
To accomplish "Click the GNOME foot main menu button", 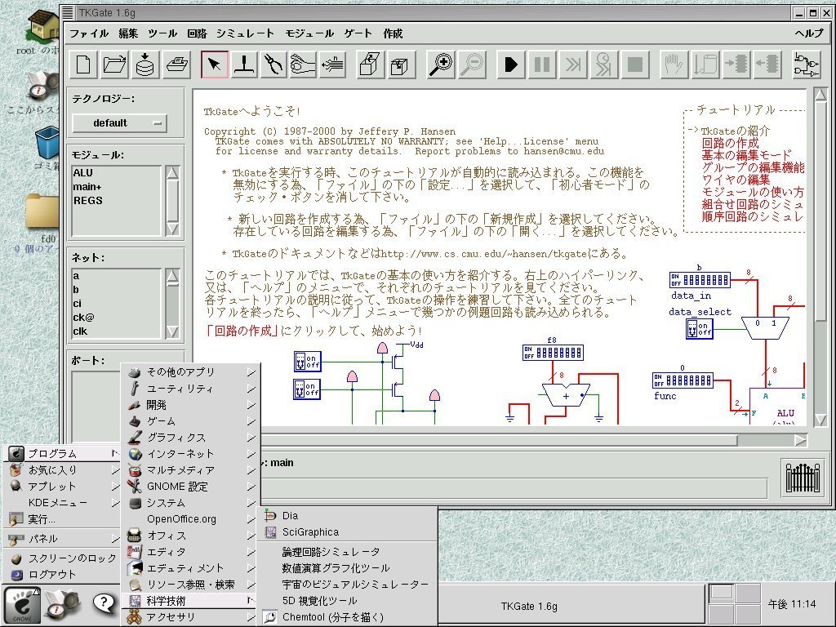I will [22, 605].
